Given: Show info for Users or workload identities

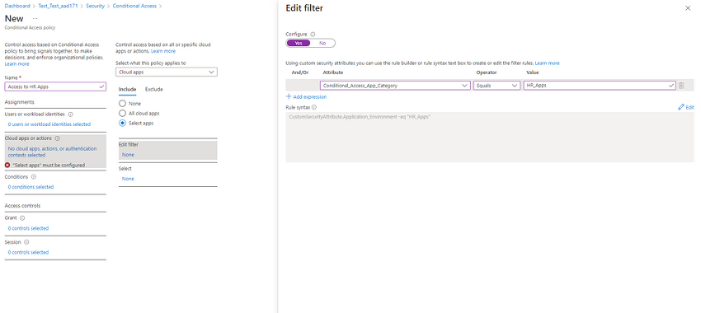Looking at the screenshot, I should 71,114.
